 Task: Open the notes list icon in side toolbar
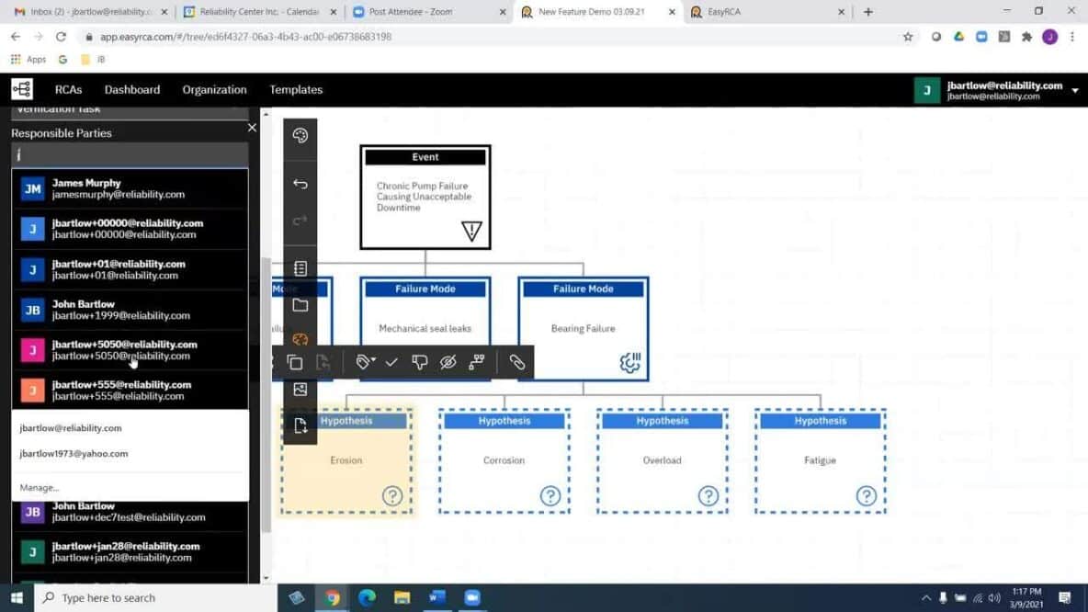300,267
